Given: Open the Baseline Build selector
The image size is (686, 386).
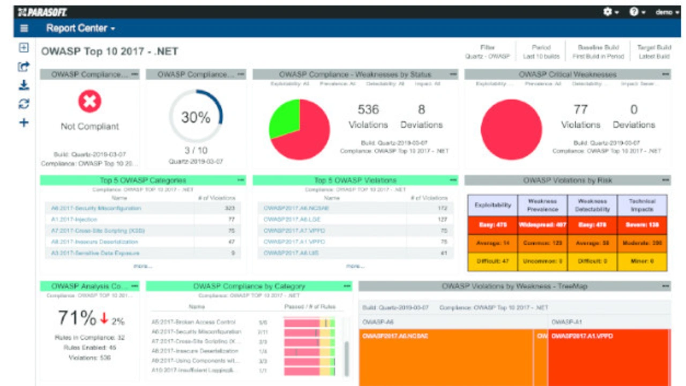Looking at the screenshot, I should tap(598, 52).
